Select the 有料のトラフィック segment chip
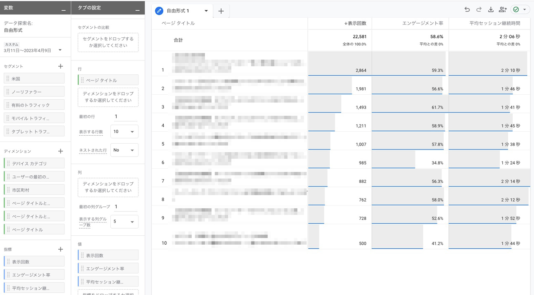This screenshot has height=295, width=534. [34, 105]
